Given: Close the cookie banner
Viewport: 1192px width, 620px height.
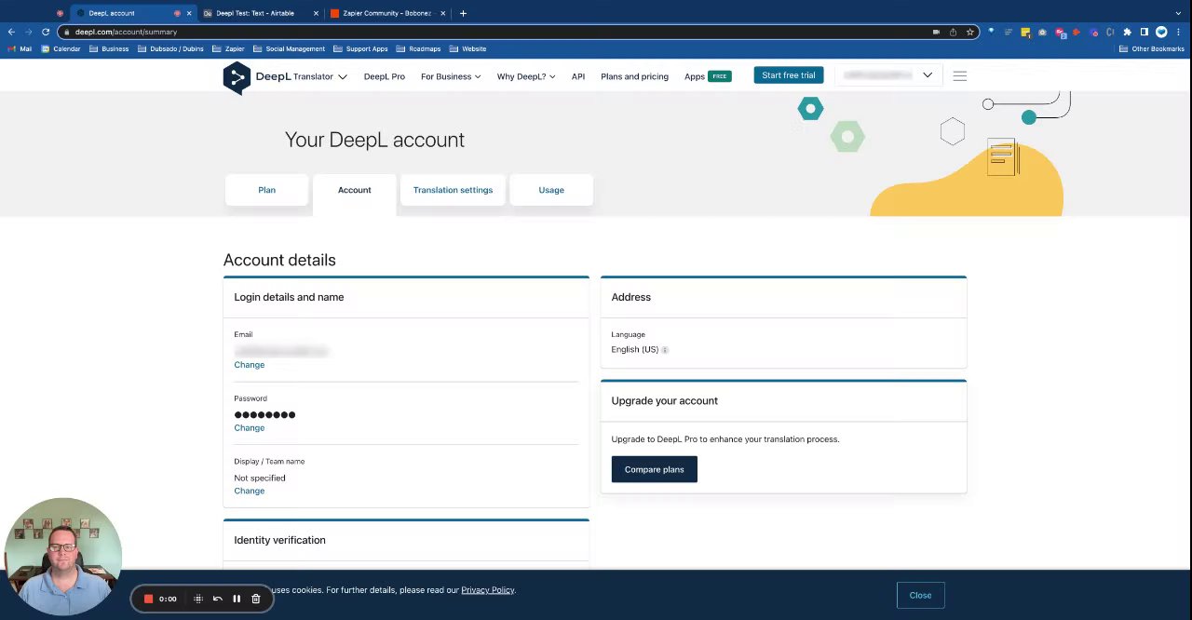Looking at the screenshot, I should 920,596.
